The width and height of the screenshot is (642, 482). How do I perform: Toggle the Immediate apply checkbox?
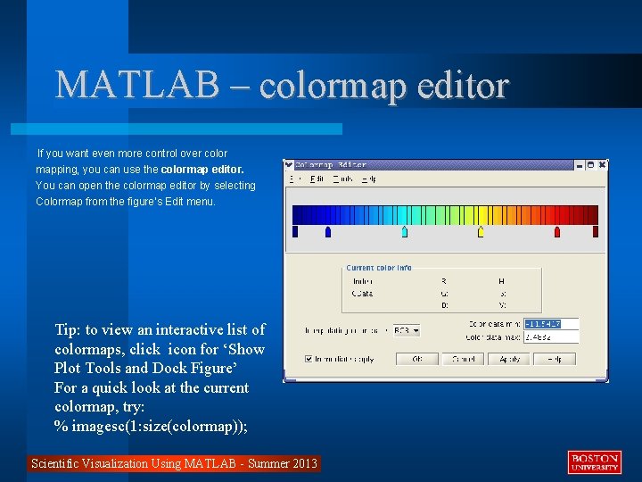pyautogui.click(x=309, y=359)
